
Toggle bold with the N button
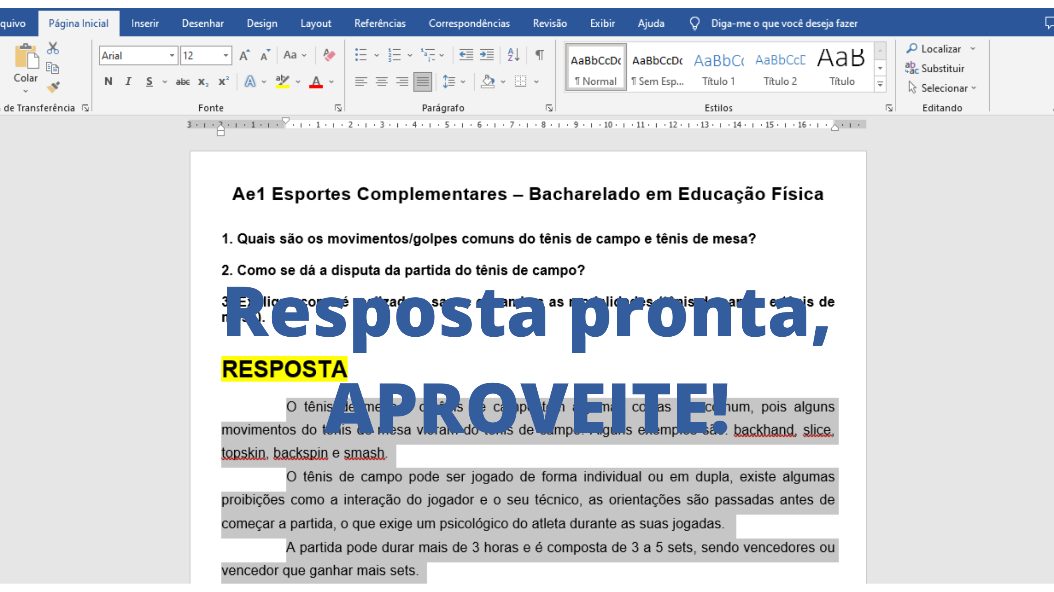pyautogui.click(x=108, y=81)
